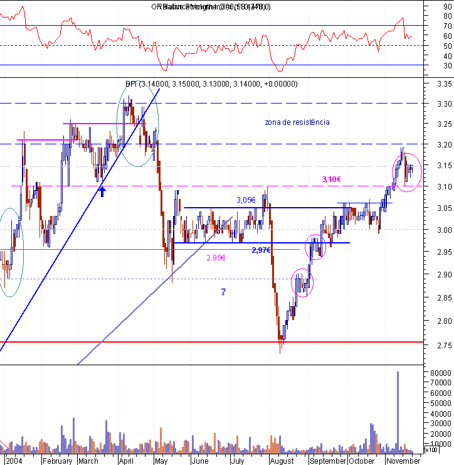Click the purple question mark annotation
This screenshot has height=465, width=454.
point(223,292)
